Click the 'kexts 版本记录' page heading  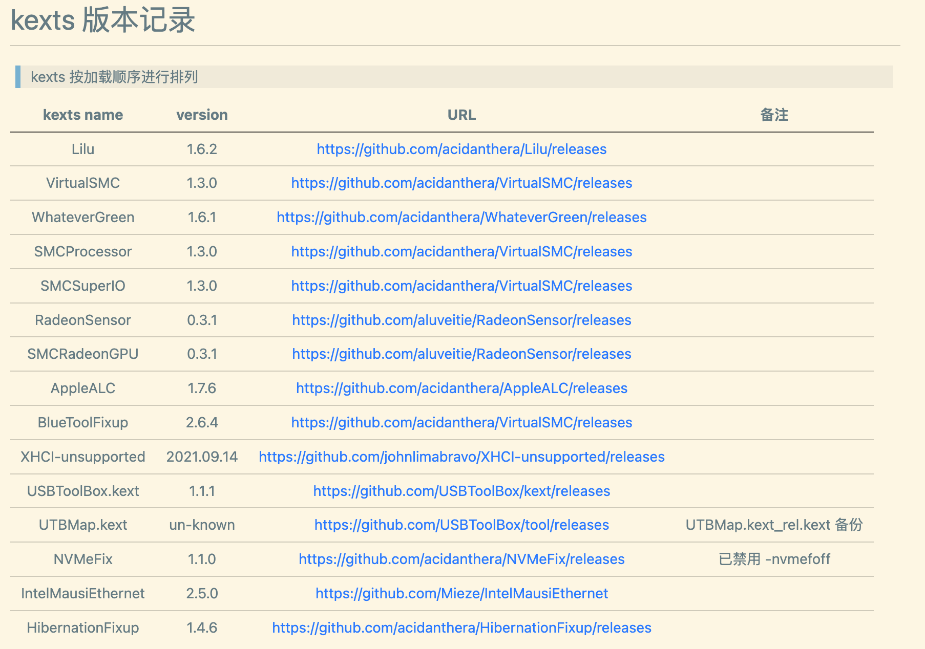[102, 20]
